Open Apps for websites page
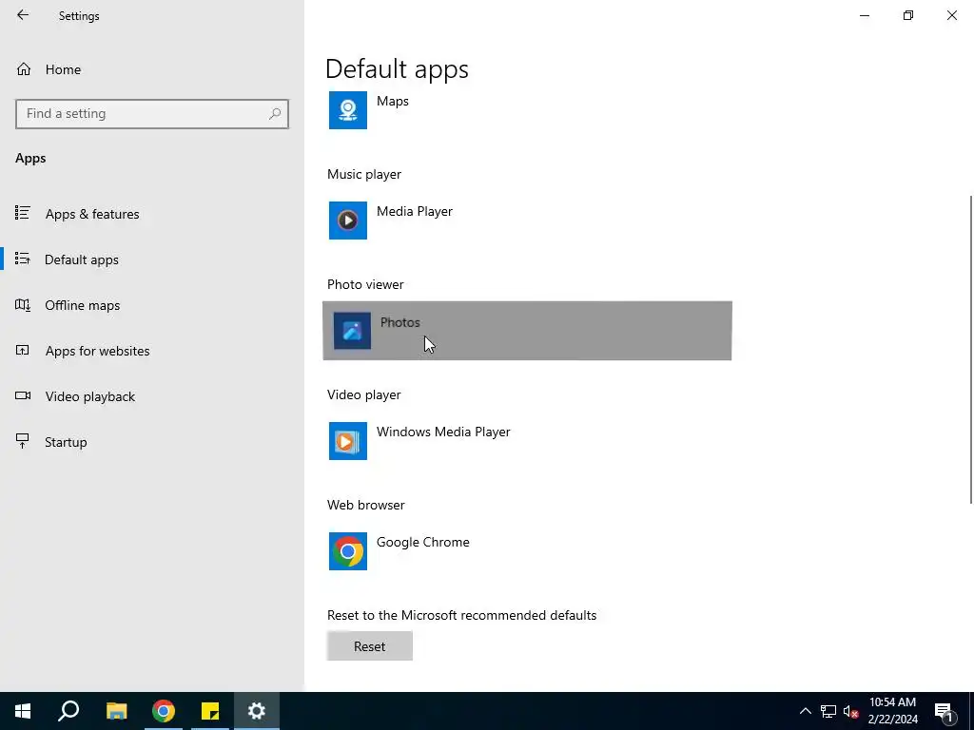The image size is (974, 730). [151, 351]
